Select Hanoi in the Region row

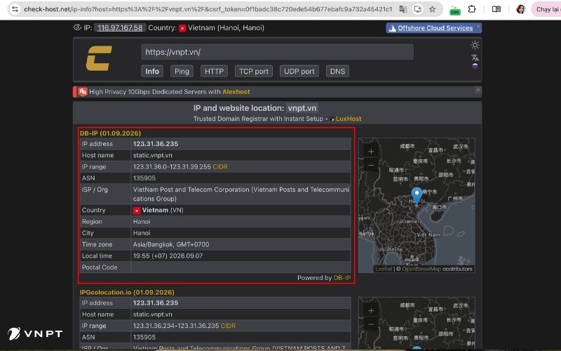tap(142, 221)
